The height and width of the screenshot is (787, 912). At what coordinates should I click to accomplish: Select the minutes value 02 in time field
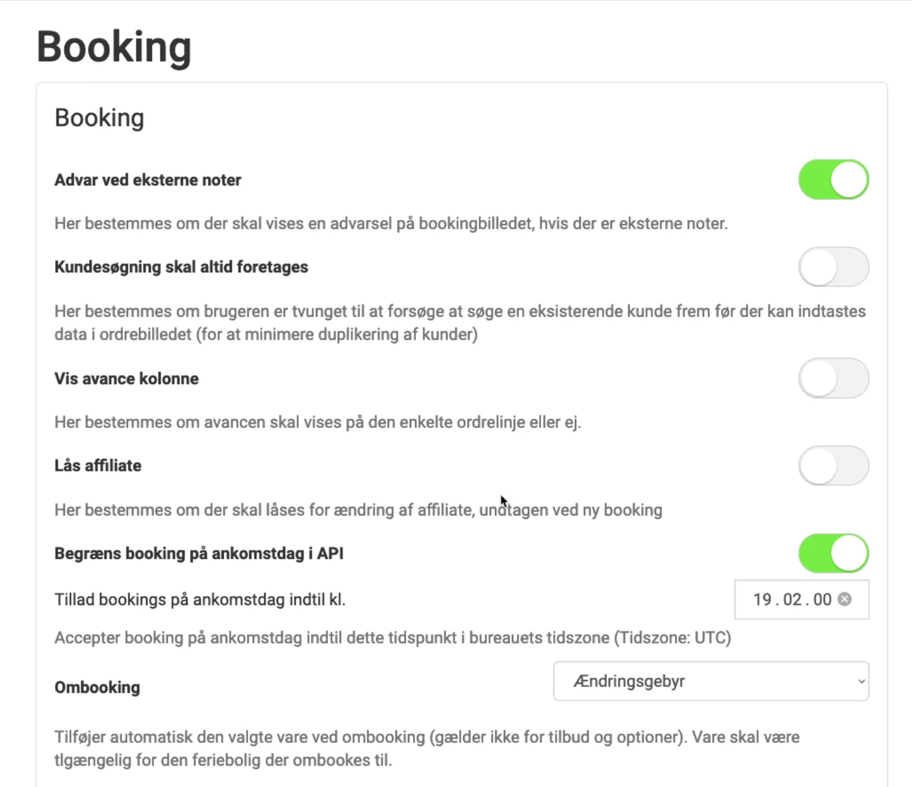pyautogui.click(x=792, y=599)
